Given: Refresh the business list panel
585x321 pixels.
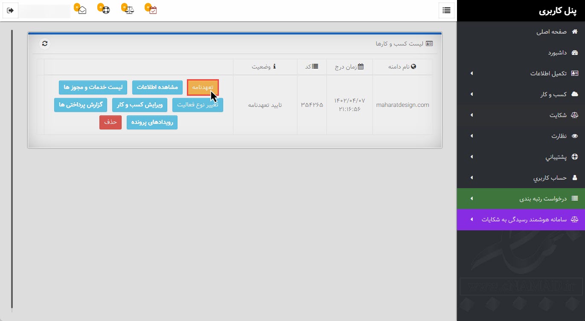Looking at the screenshot, I should [x=45, y=43].
